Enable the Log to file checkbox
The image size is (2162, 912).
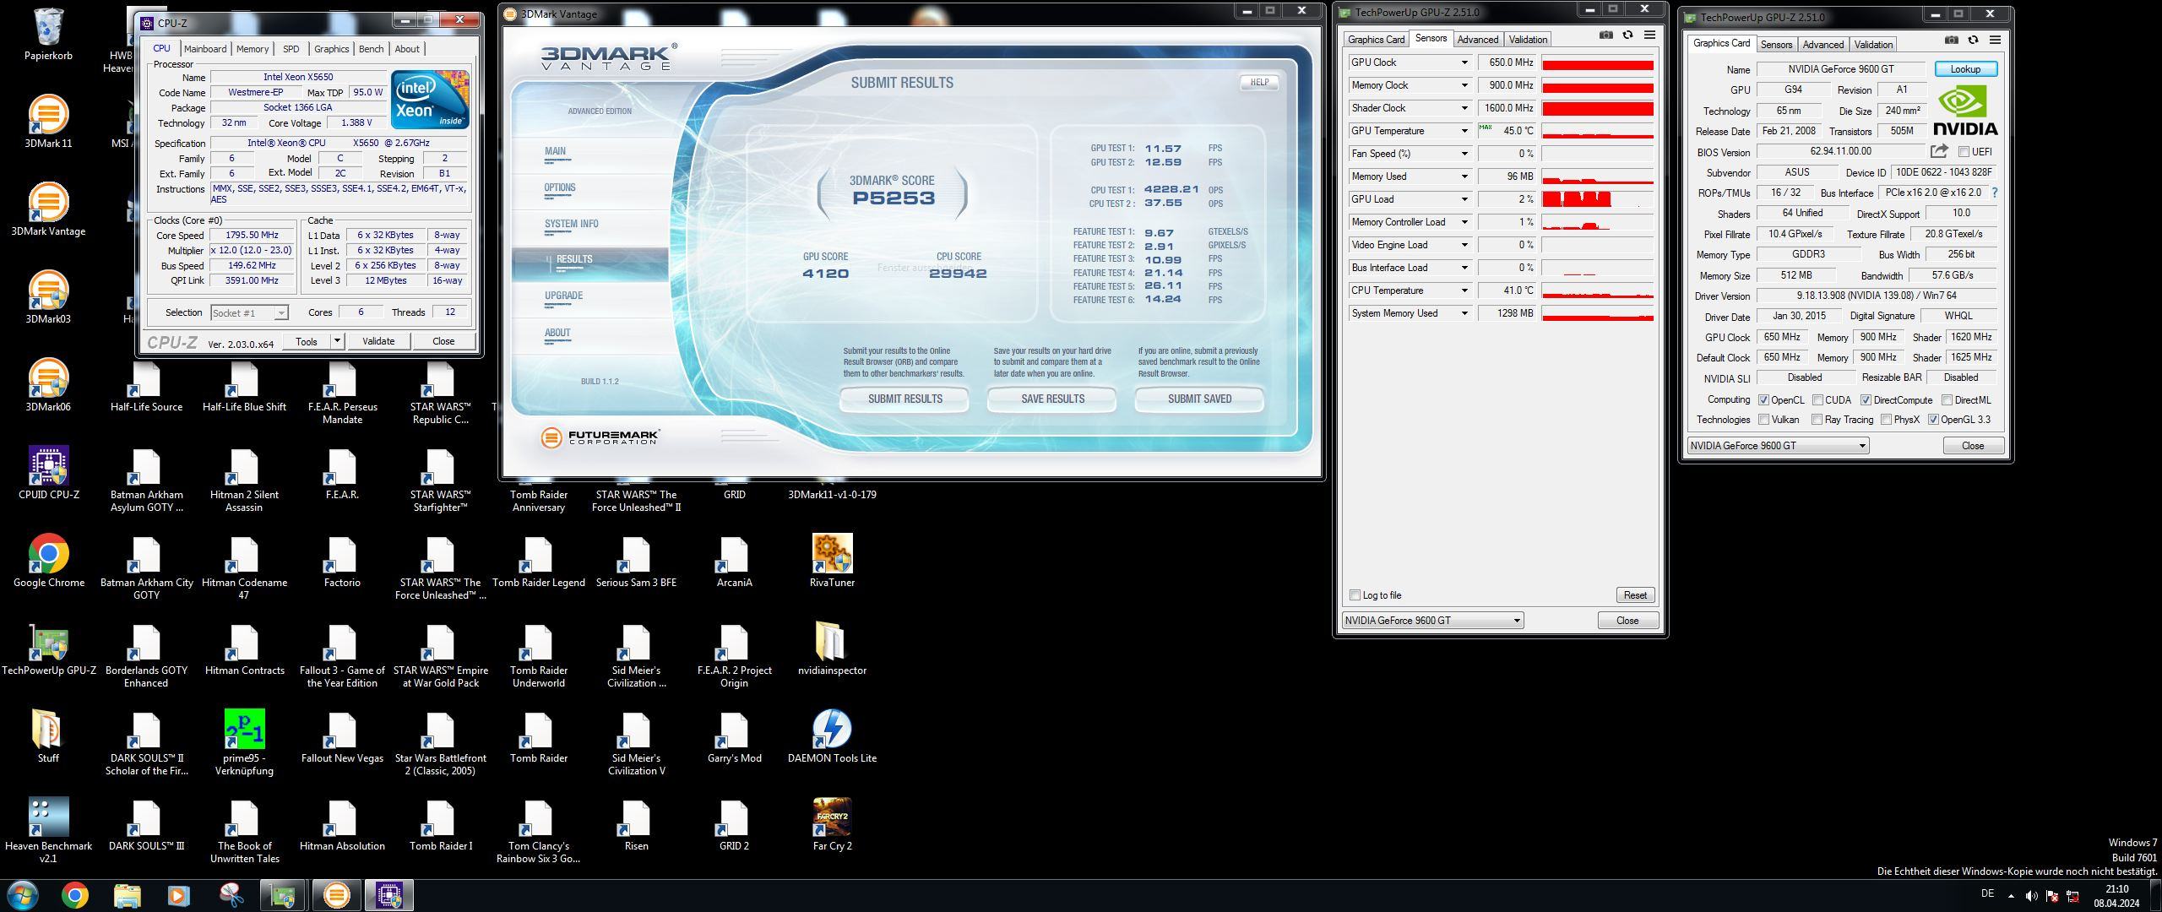(x=1355, y=595)
